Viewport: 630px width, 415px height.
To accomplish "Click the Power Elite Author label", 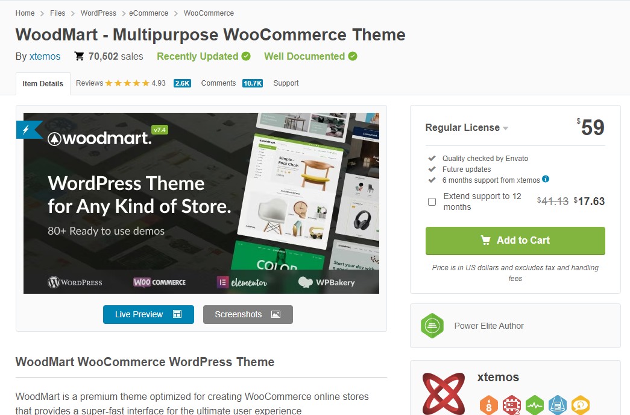I will [x=489, y=326].
